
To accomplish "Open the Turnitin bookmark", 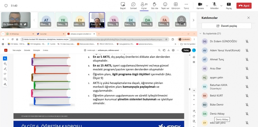I will 51,44.
